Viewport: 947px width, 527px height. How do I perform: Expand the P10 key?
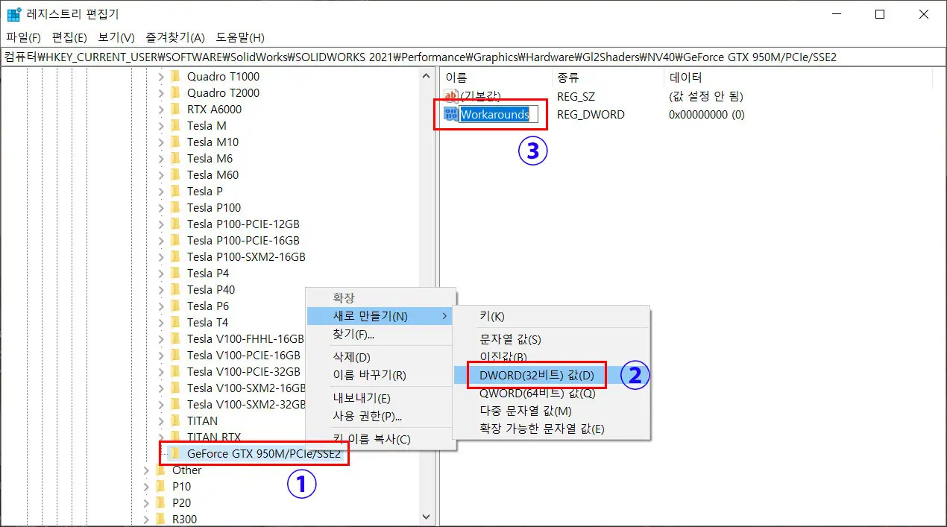click(145, 486)
